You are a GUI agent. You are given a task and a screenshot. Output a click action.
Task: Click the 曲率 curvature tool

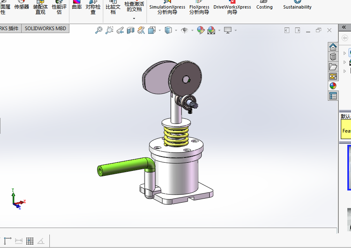[x=77, y=6]
